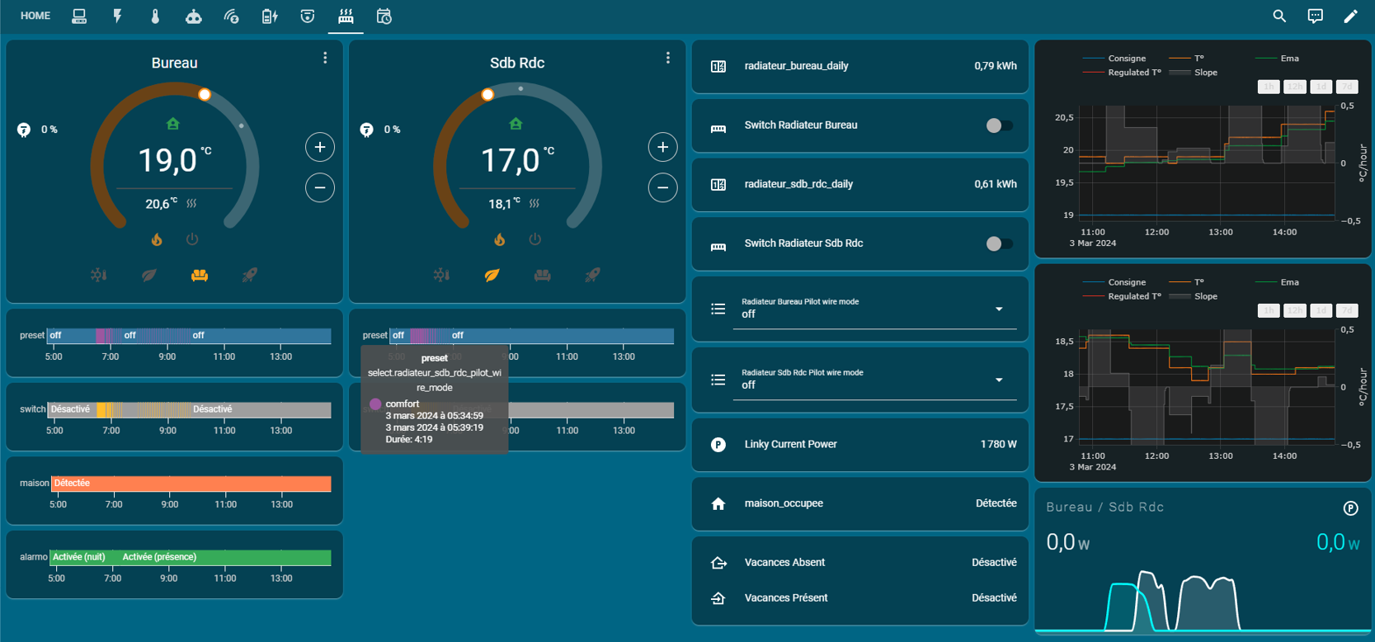Expand Radiateur Sdb Rdc Pilot wire mode dropdown
This screenshot has width=1375, height=642.
[998, 380]
